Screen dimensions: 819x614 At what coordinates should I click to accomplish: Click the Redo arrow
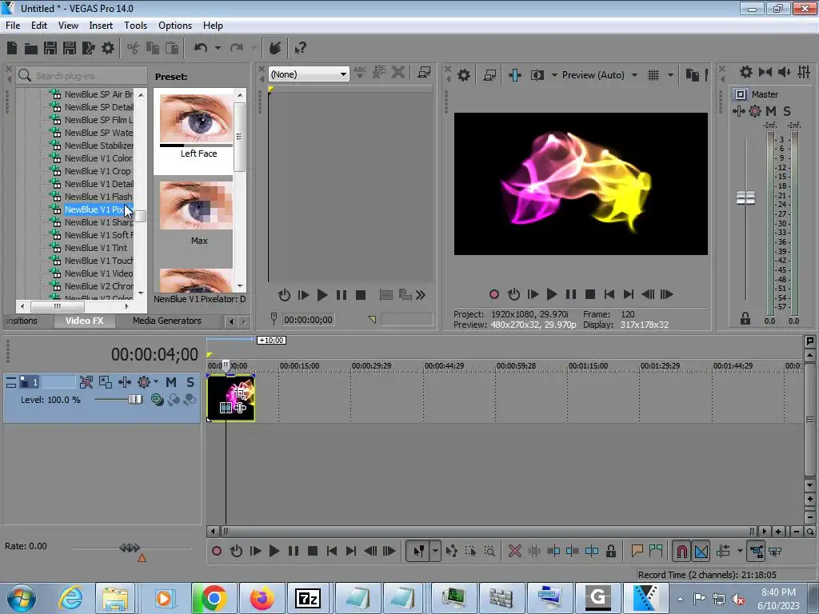237,48
